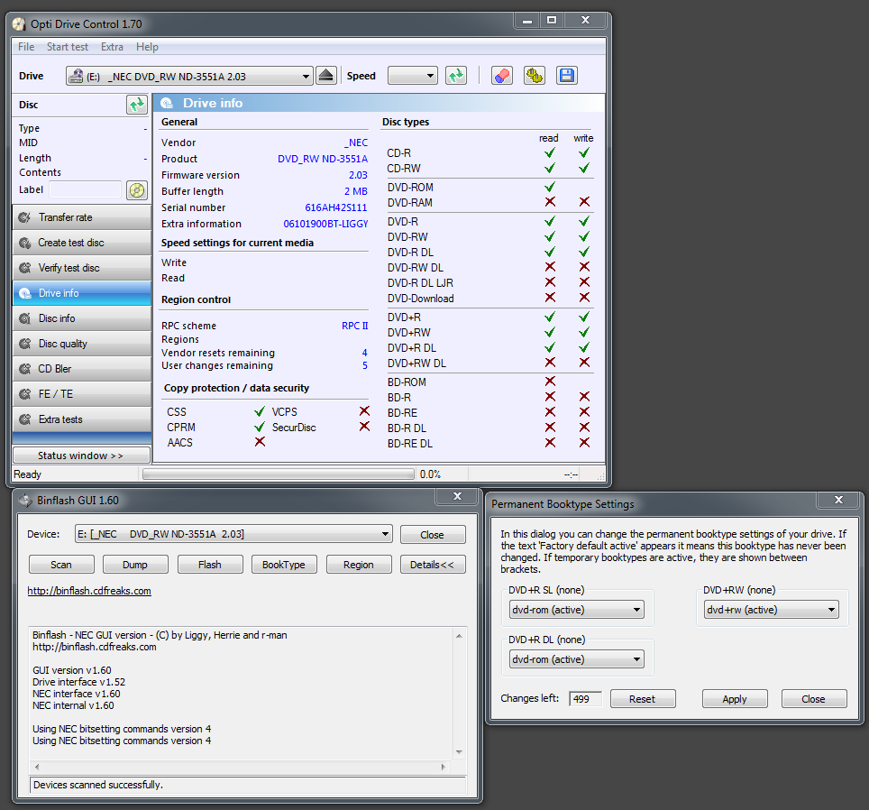
Task: Click the serial number 616AH42S111
Action: (x=336, y=207)
